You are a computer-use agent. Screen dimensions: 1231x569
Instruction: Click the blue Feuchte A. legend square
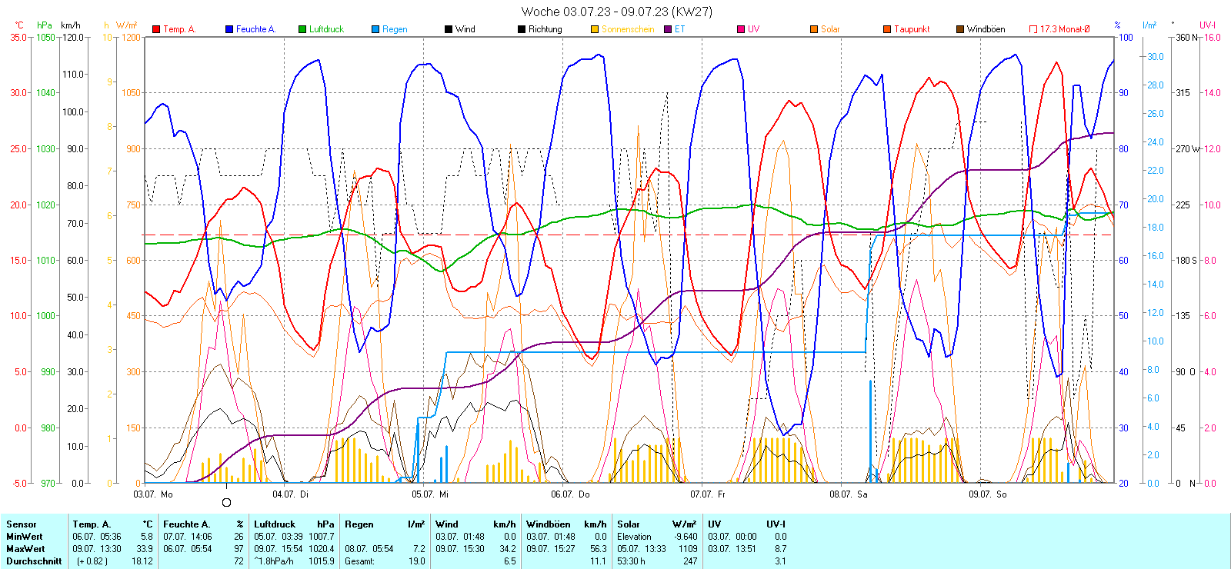pyautogui.click(x=229, y=29)
